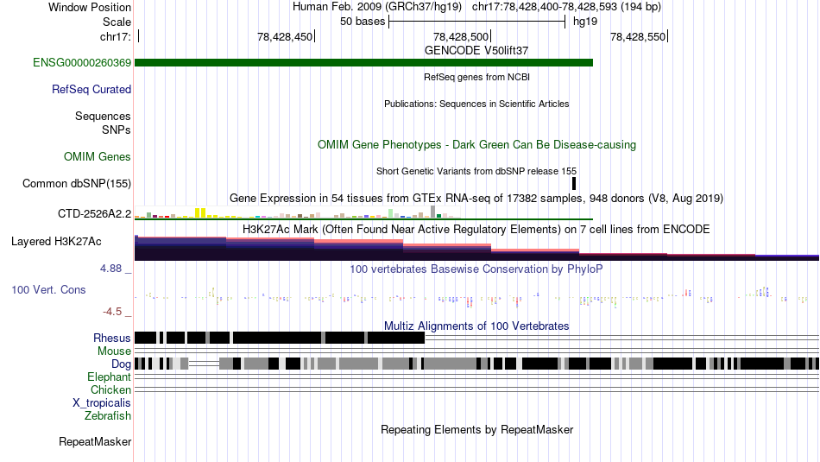This screenshot has height=462, width=820.
Task: Click the ENSG00000260369 gene label
Action: pyautogui.click(x=82, y=63)
